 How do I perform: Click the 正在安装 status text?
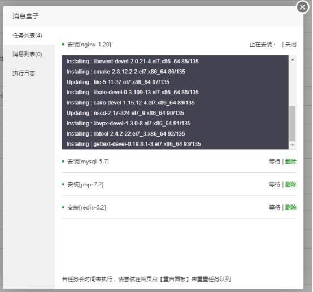(261, 44)
